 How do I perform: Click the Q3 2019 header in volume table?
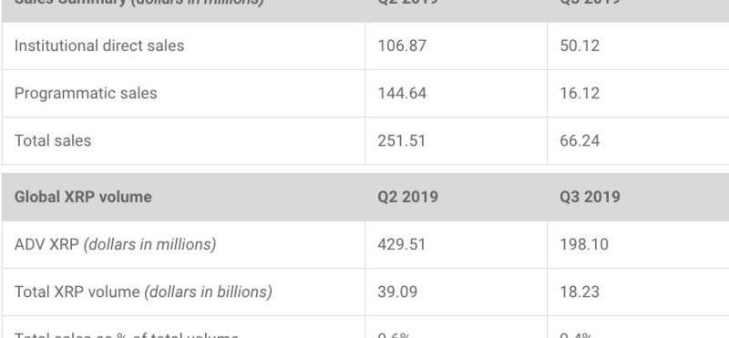tap(590, 197)
